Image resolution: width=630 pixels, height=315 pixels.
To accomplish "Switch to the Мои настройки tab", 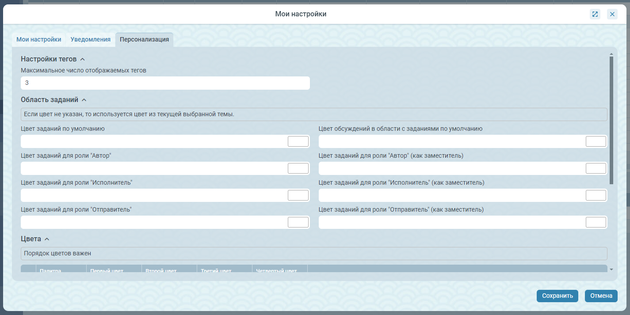I will click(39, 39).
